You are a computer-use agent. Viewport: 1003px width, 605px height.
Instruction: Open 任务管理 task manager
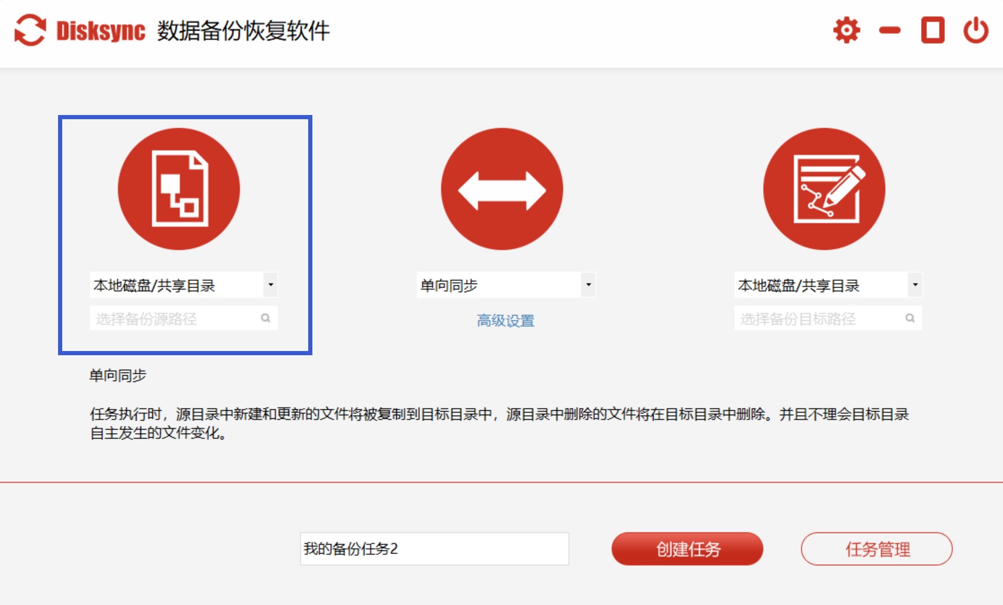point(876,549)
